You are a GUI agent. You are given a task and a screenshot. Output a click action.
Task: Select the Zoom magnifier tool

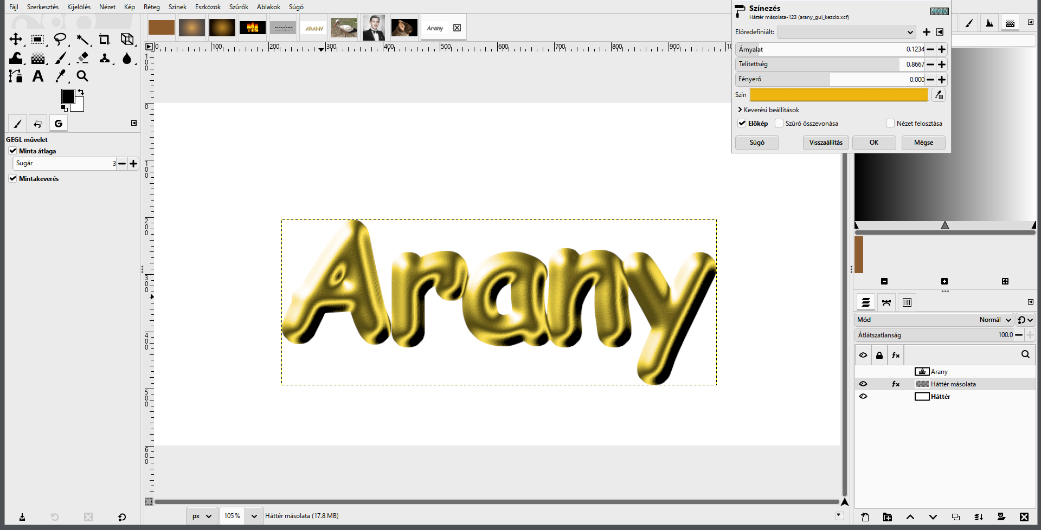82,76
